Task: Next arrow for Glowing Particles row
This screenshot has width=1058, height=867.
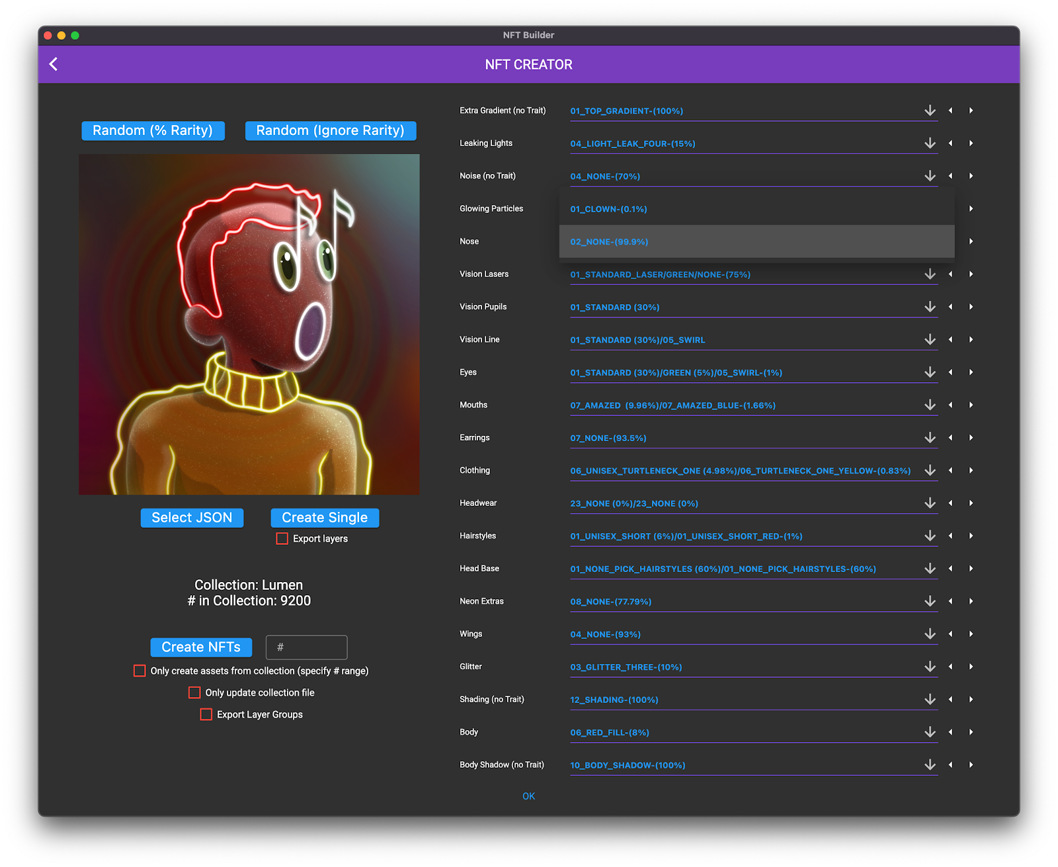Action: coord(971,209)
